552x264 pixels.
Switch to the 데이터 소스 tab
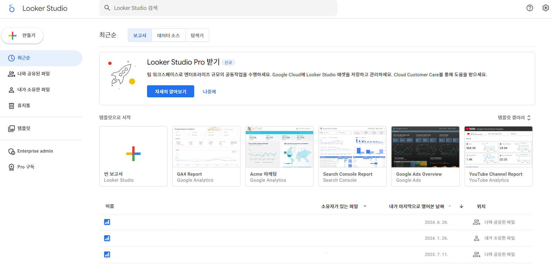(168, 35)
